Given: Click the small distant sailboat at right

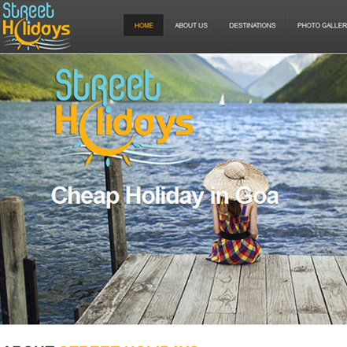Looking at the screenshot, I should [250, 102].
